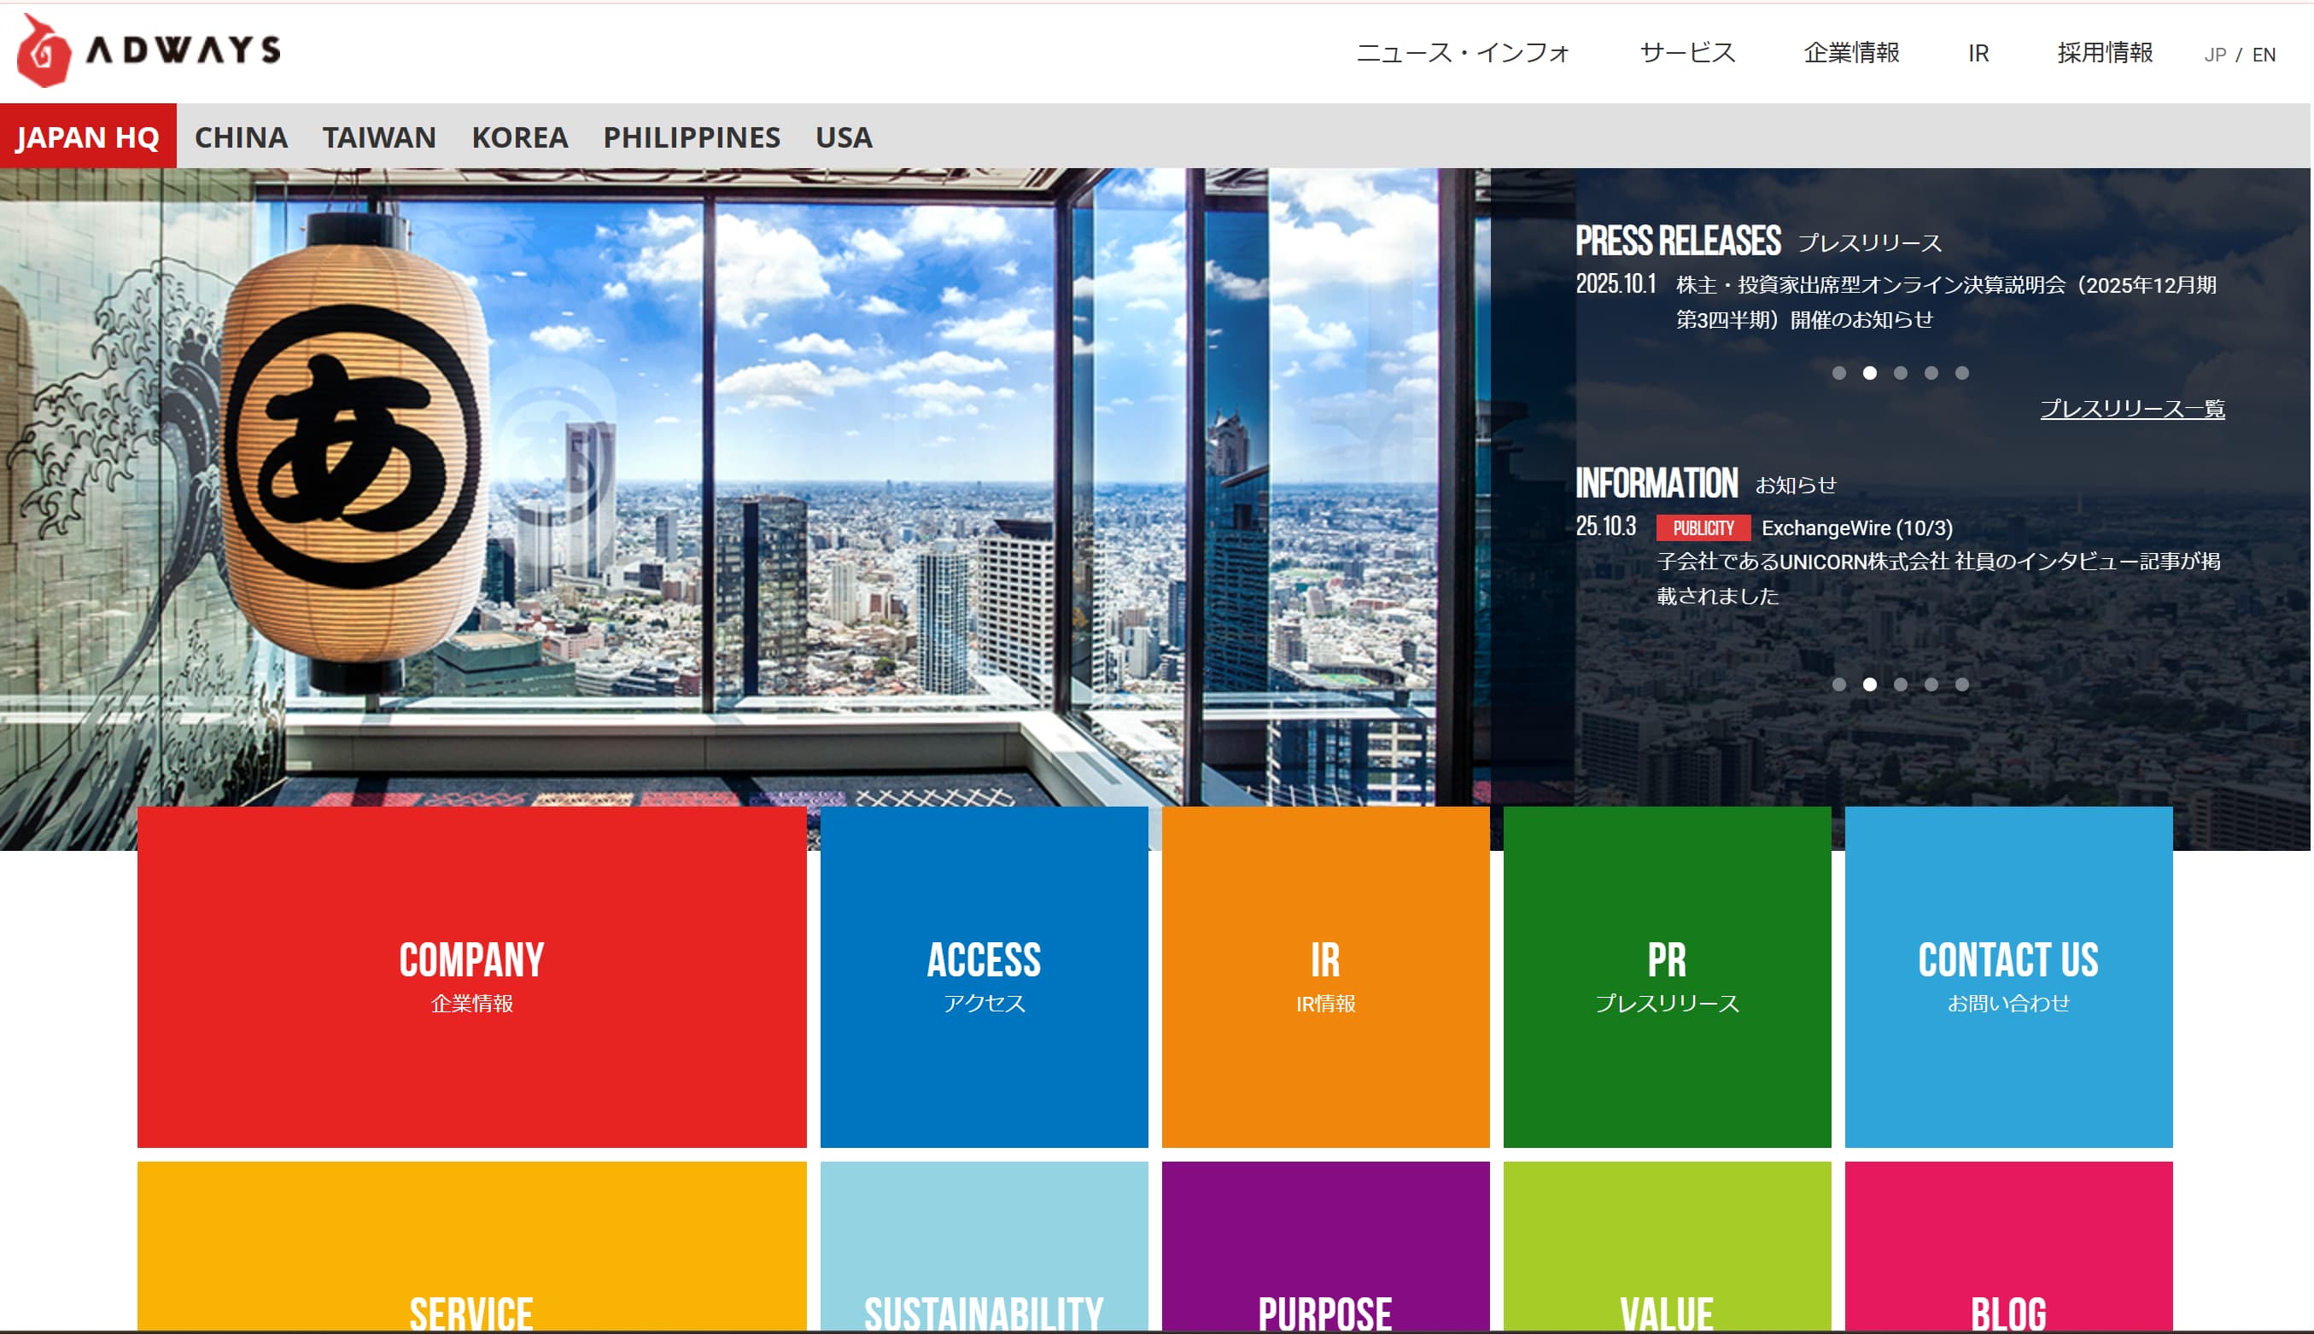Open the サービス menu
Image resolution: width=2314 pixels, height=1334 pixels.
[x=1686, y=53]
